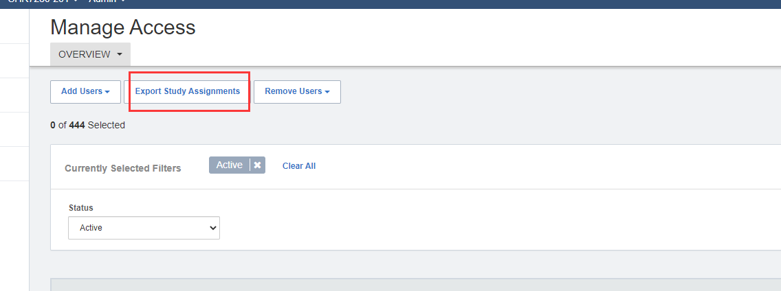Open the Remove Users dropdown button
781x291 pixels.
pyautogui.click(x=297, y=91)
